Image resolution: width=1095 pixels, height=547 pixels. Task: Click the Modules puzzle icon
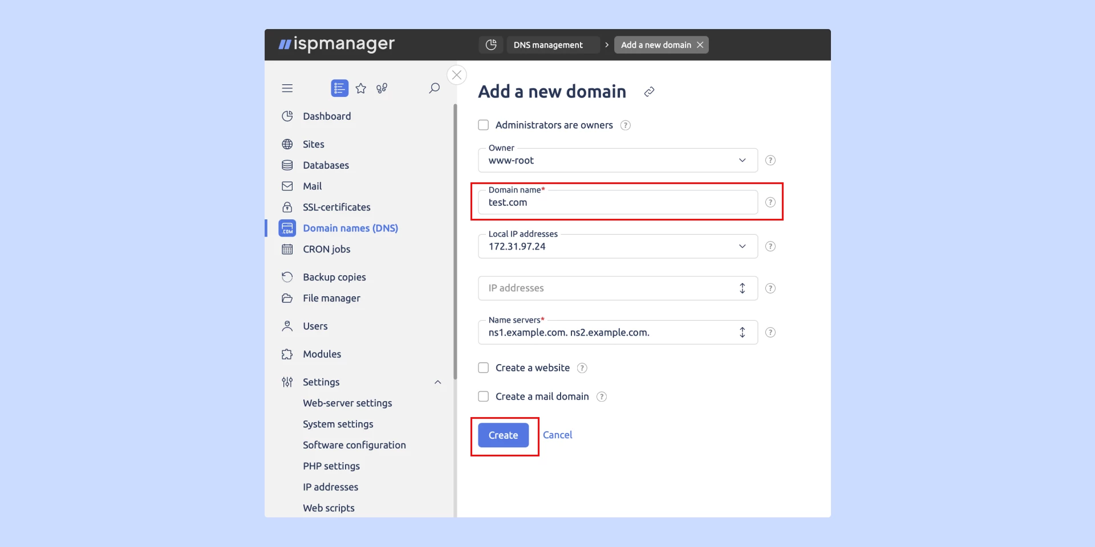point(287,354)
